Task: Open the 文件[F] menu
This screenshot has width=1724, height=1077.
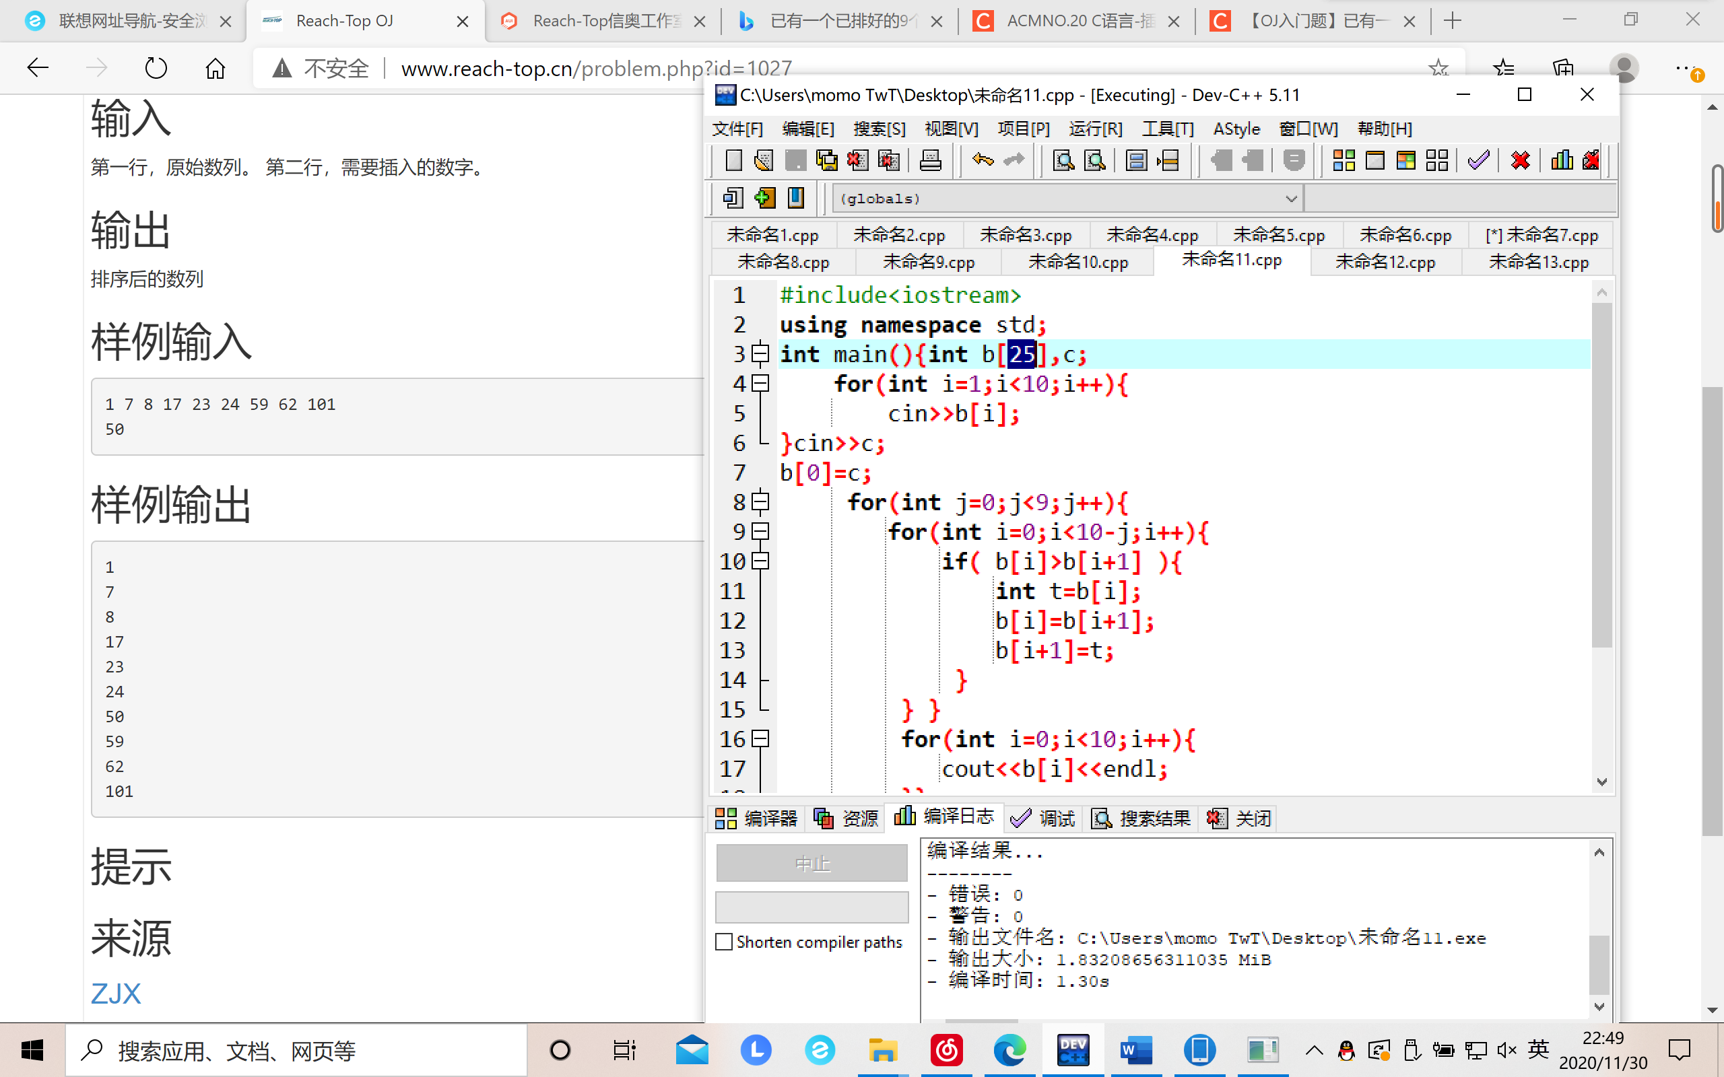Action: coord(738,129)
